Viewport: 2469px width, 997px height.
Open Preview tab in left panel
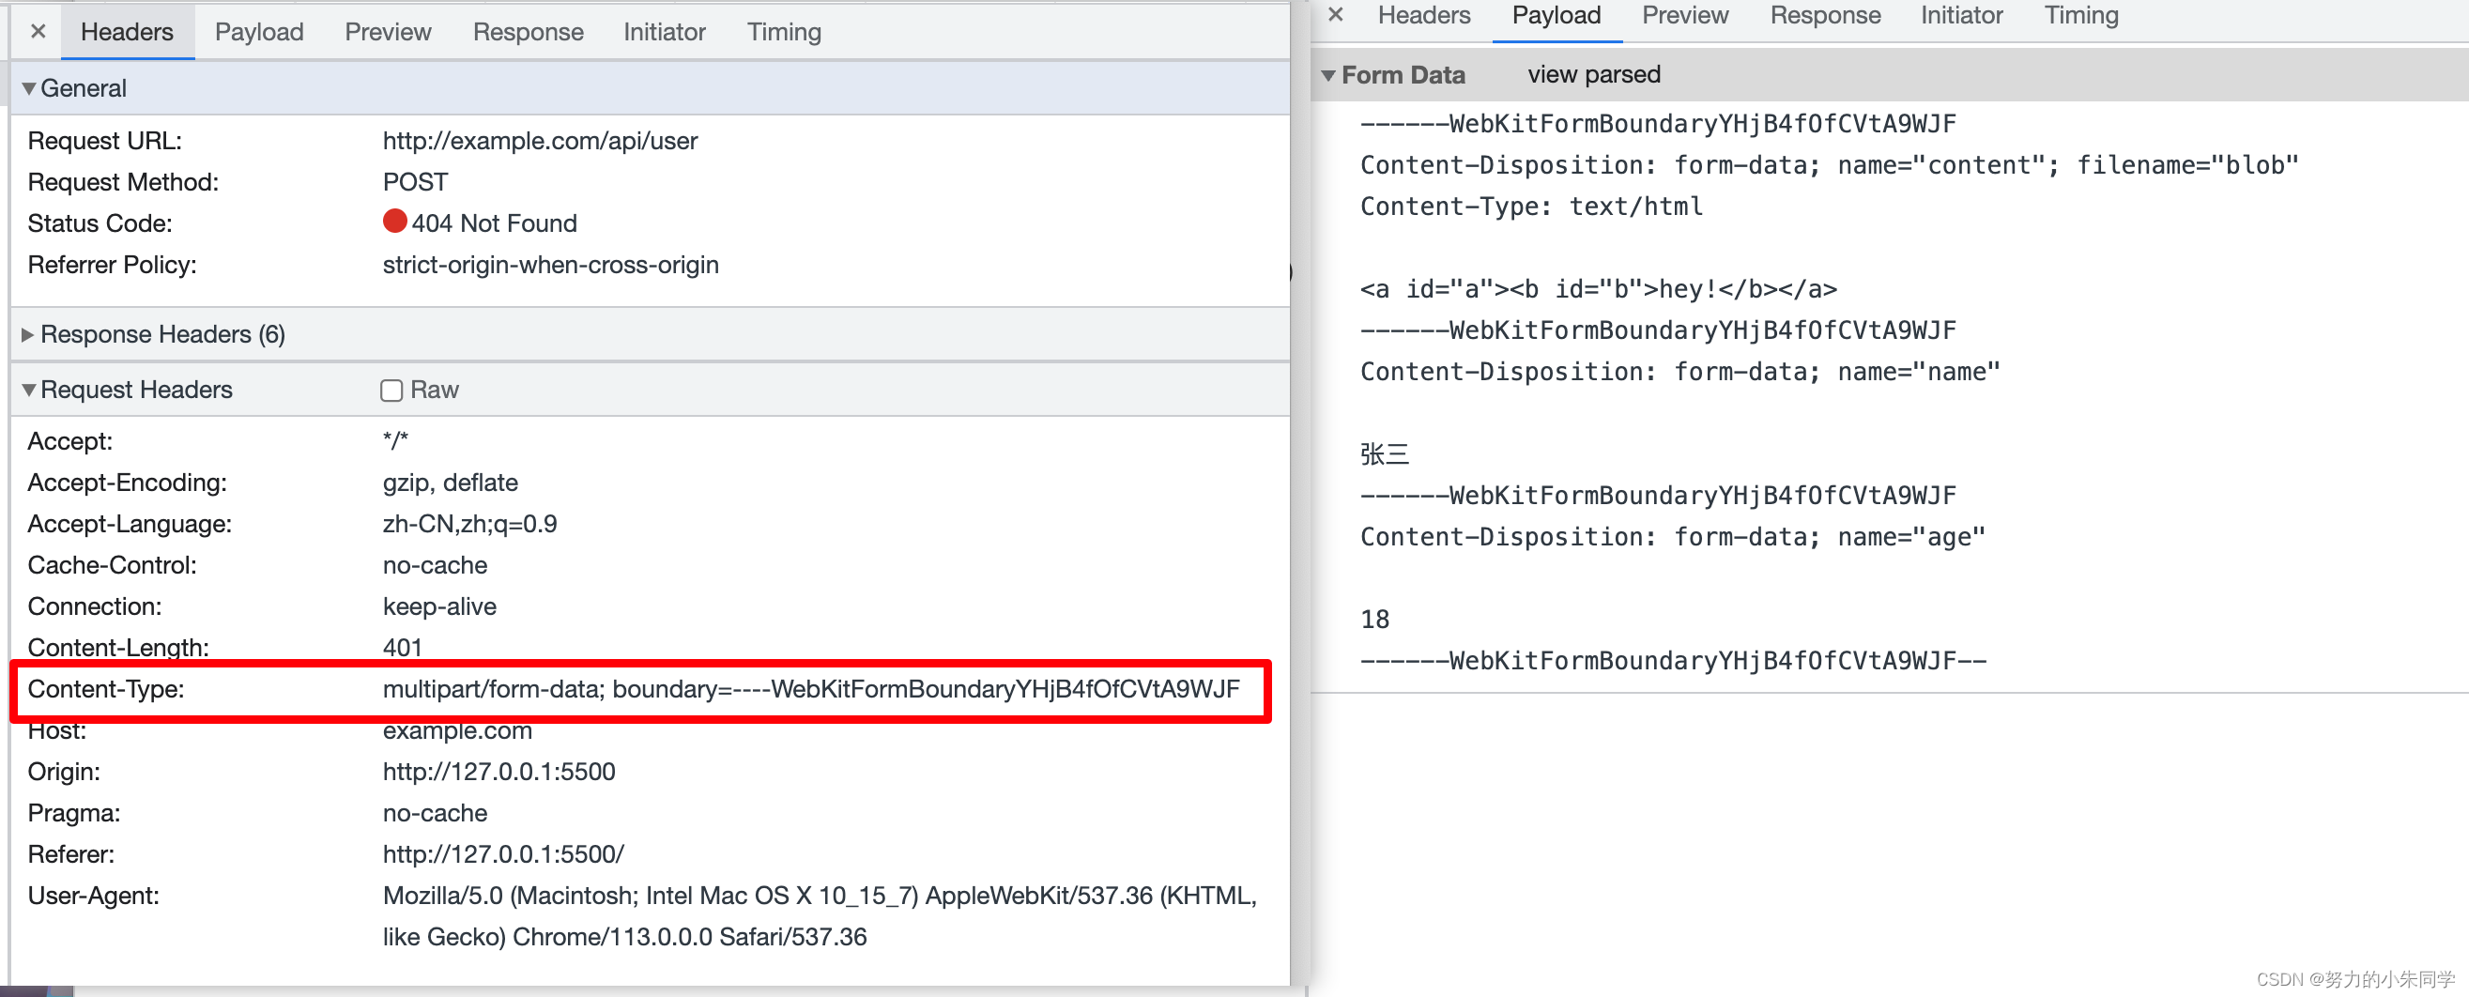tap(388, 32)
